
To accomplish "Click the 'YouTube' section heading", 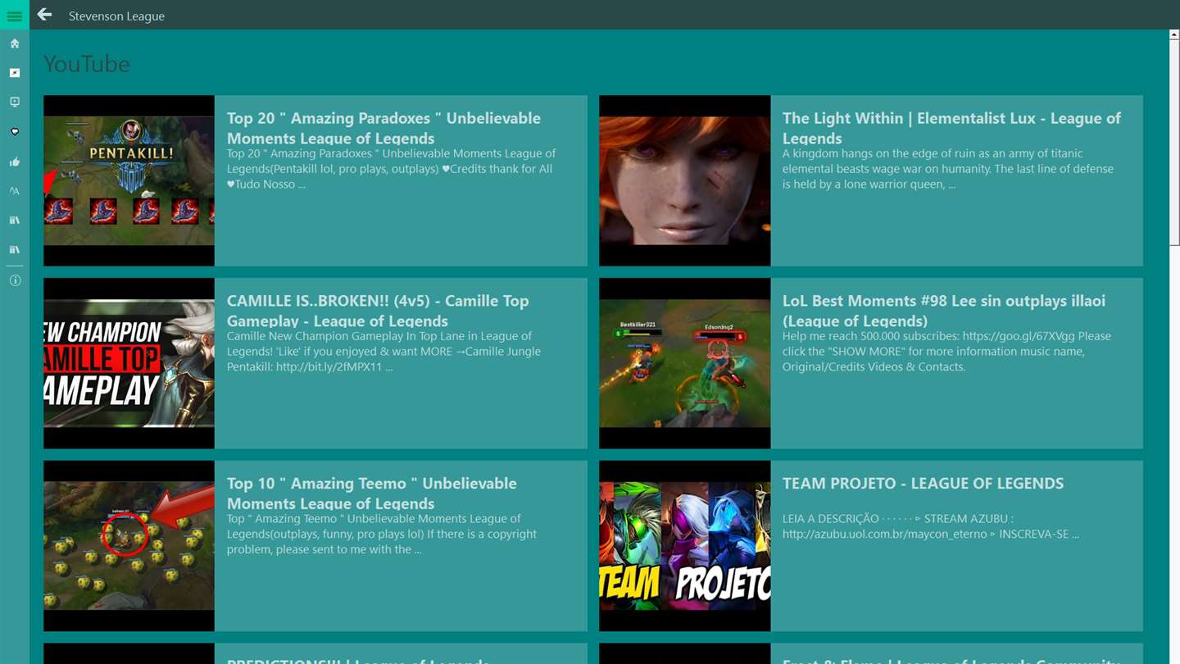I will (x=87, y=64).
